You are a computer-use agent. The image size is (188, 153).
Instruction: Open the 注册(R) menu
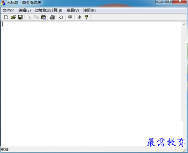89,10
